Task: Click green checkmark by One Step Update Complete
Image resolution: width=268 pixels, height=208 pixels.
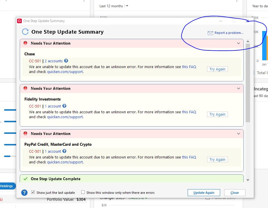Action: 26,179
